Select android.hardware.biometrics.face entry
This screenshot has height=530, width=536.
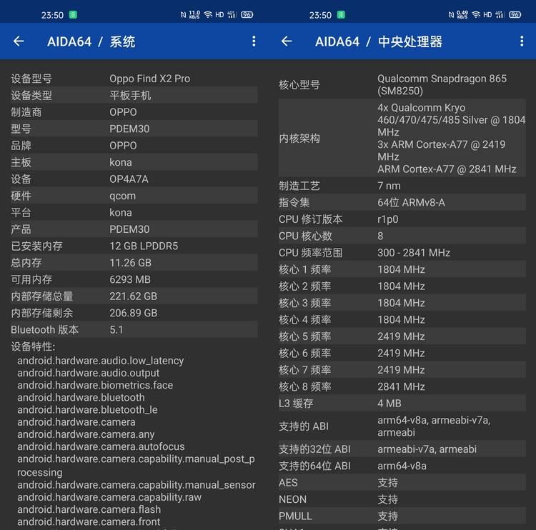[95, 385]
